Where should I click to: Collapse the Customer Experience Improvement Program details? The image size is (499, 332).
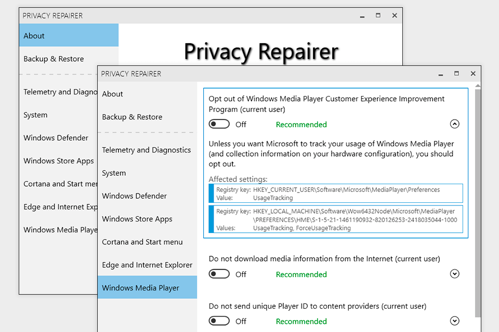point(454,124)
